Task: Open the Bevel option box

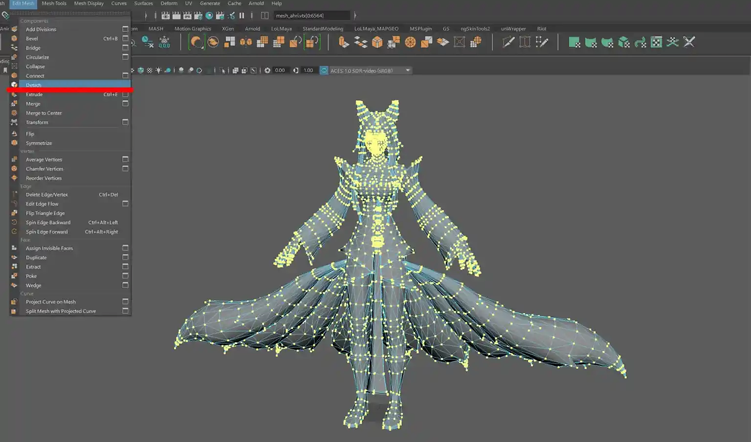Action: [x=125, y=39]
